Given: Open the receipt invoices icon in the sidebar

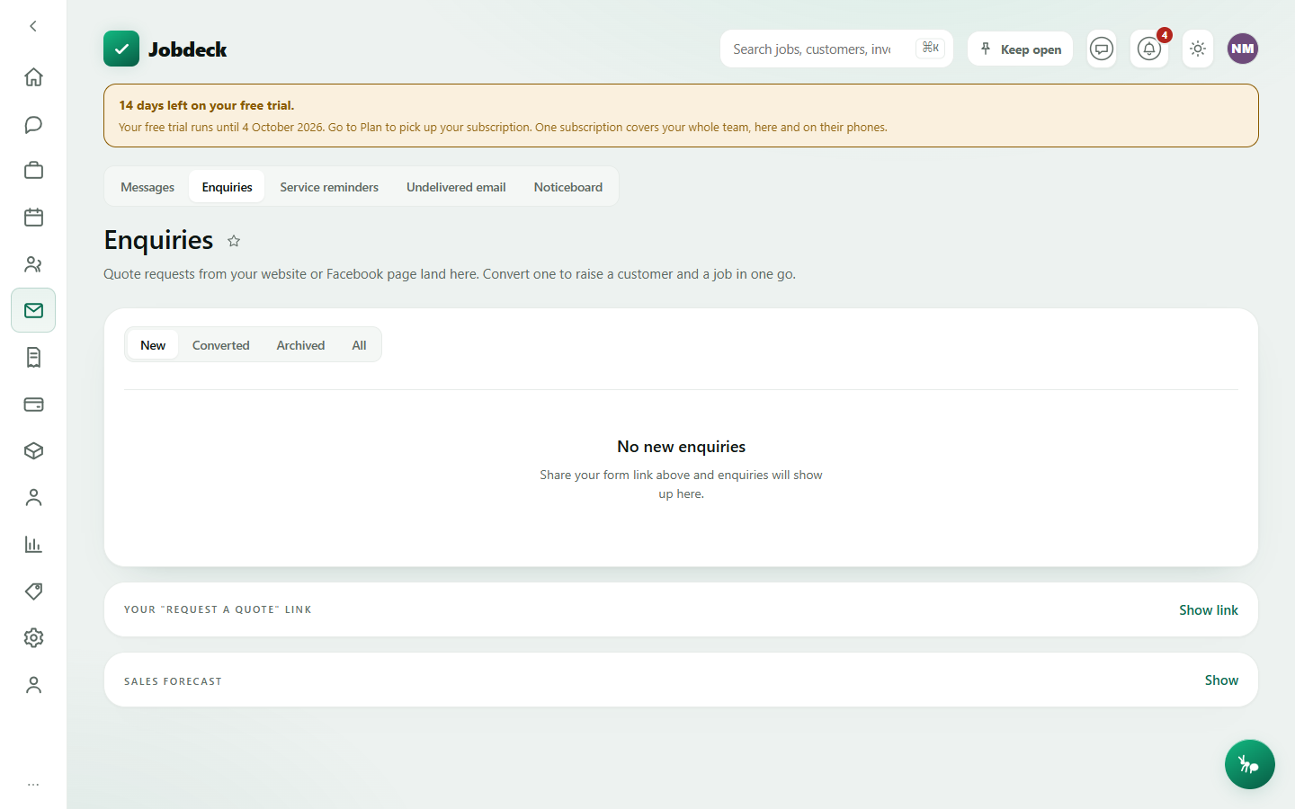Looking at the screenshot, I should 33,358.
